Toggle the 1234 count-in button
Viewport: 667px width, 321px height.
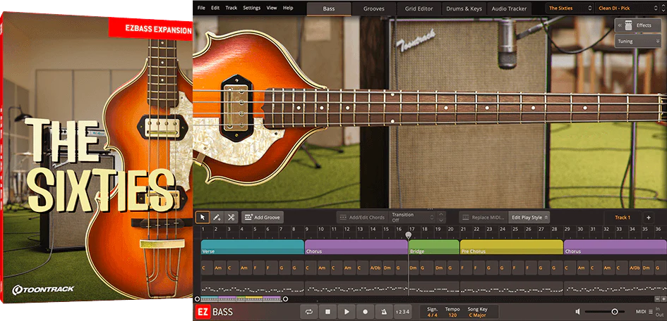click(402, 311)
